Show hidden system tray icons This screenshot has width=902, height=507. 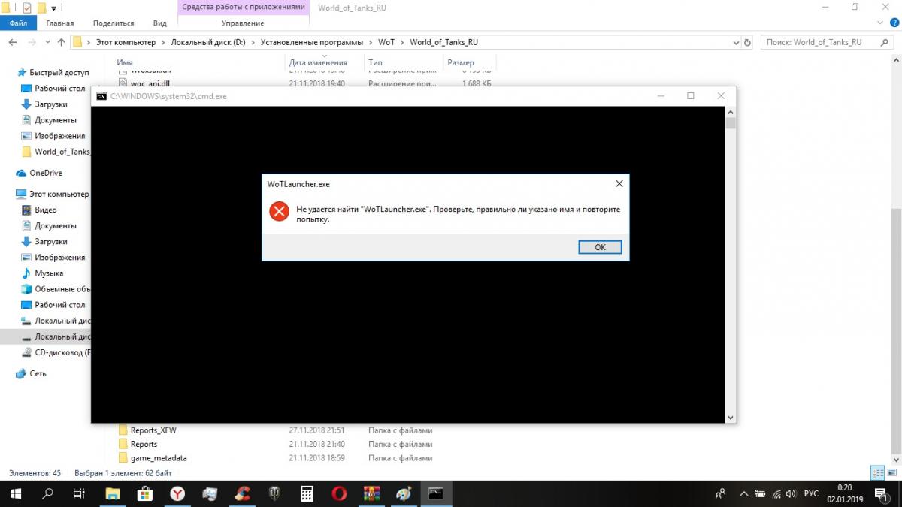(743, 493)
